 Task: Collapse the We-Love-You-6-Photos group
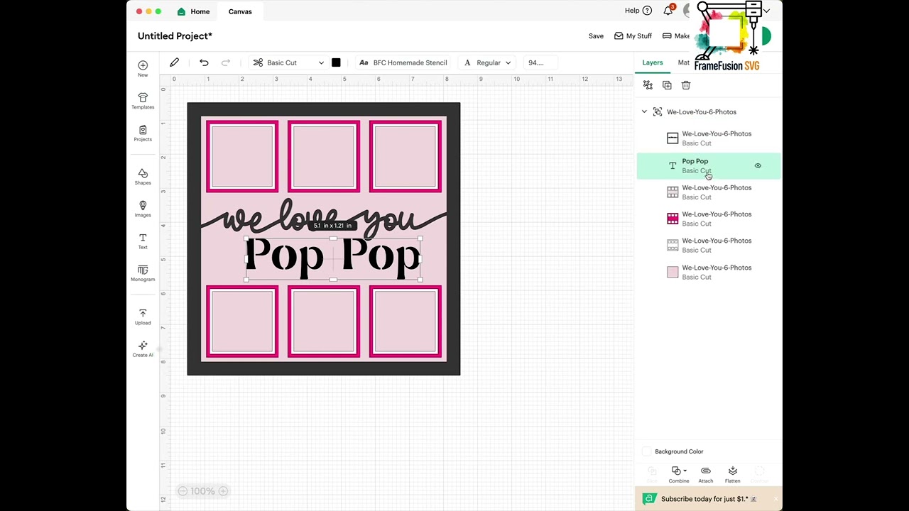pos(644,112)
